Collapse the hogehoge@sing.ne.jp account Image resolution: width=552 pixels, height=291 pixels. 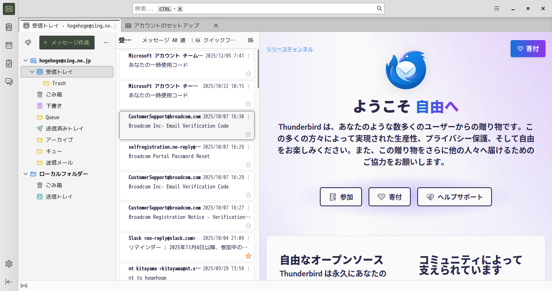click(x=26, y=60)
